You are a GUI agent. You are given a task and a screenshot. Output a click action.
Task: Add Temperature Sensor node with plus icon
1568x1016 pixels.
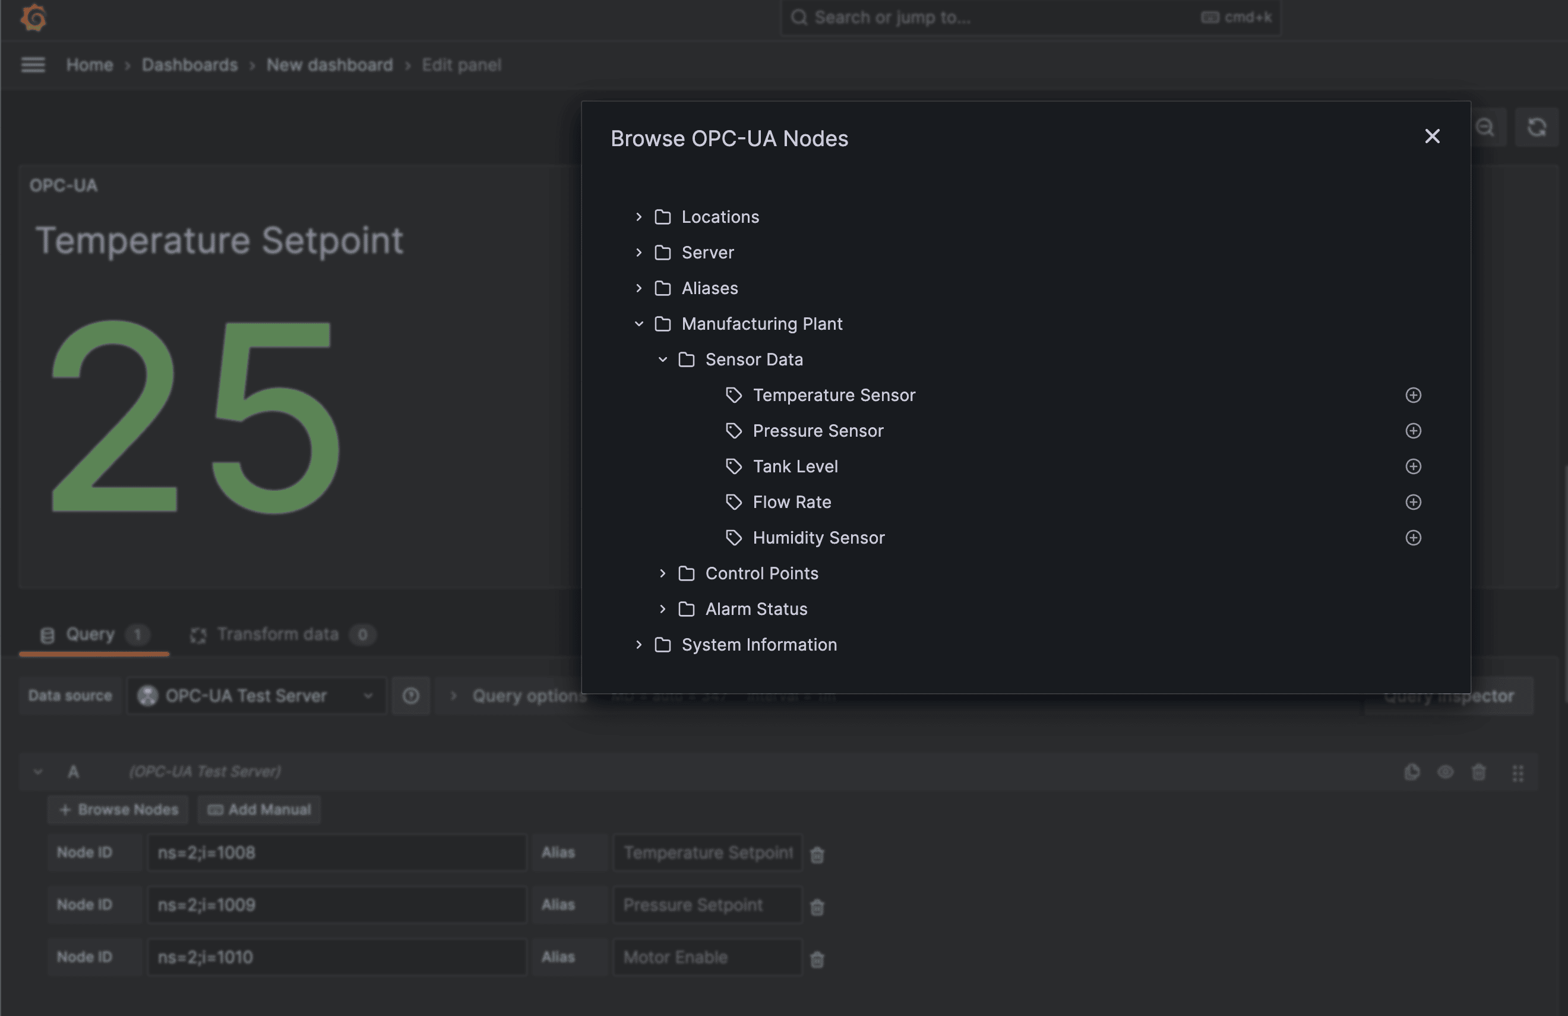click(1412, 395)
